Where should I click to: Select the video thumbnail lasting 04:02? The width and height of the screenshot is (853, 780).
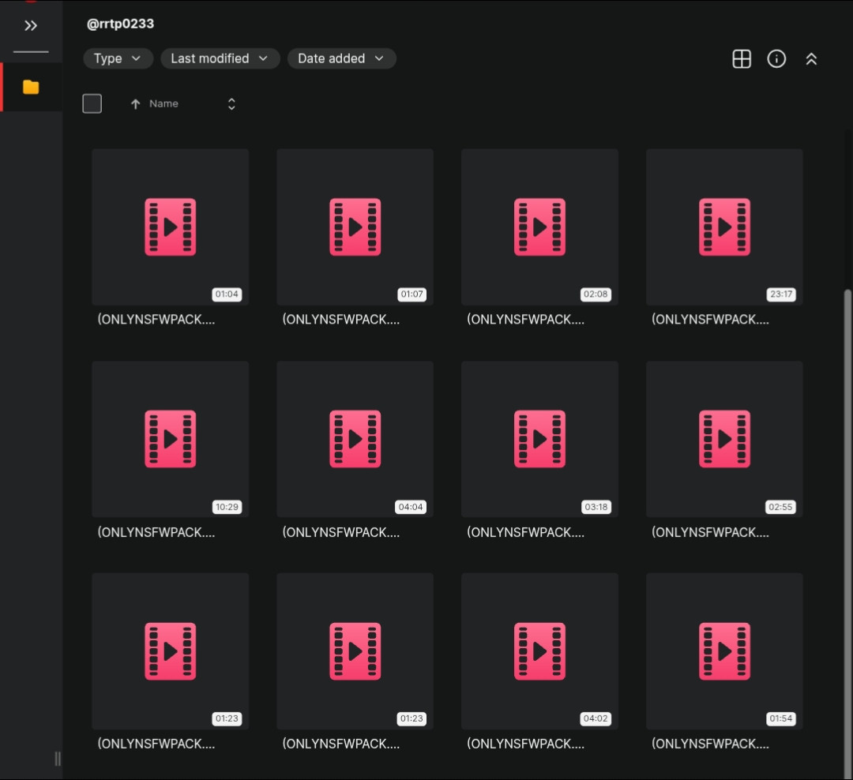539,651
